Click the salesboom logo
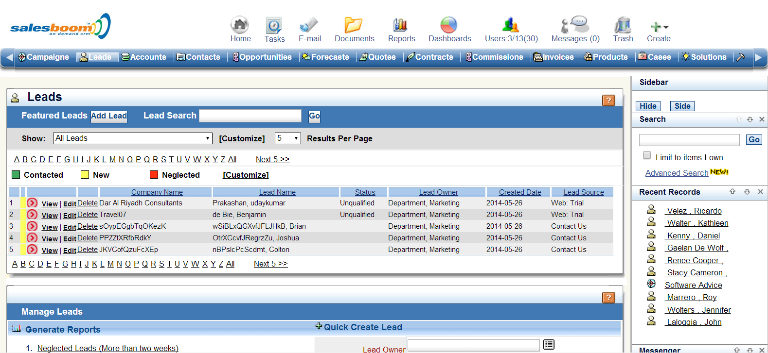The width and height of the screenshot is (768, 353). (x=60, y=26)
